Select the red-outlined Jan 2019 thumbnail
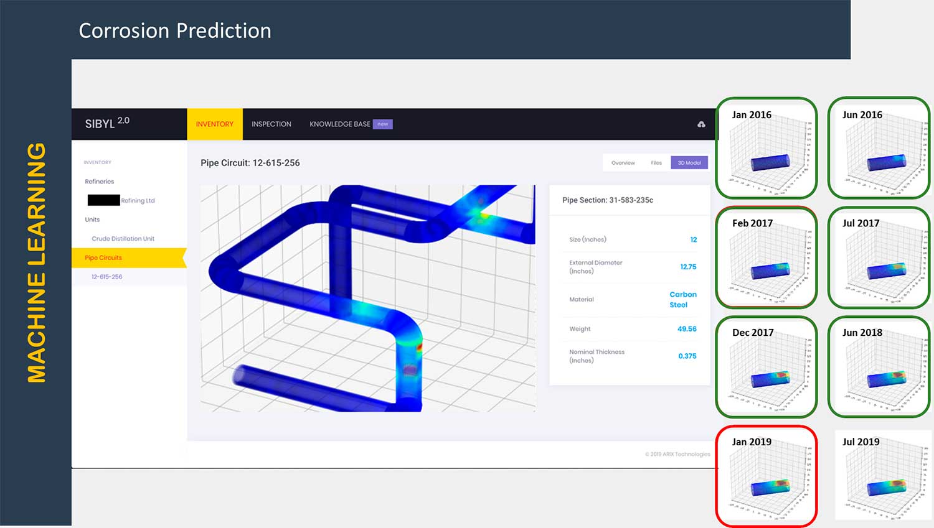Screen dimensions: 934x528 pyautogui.click(x=766, y=476)
